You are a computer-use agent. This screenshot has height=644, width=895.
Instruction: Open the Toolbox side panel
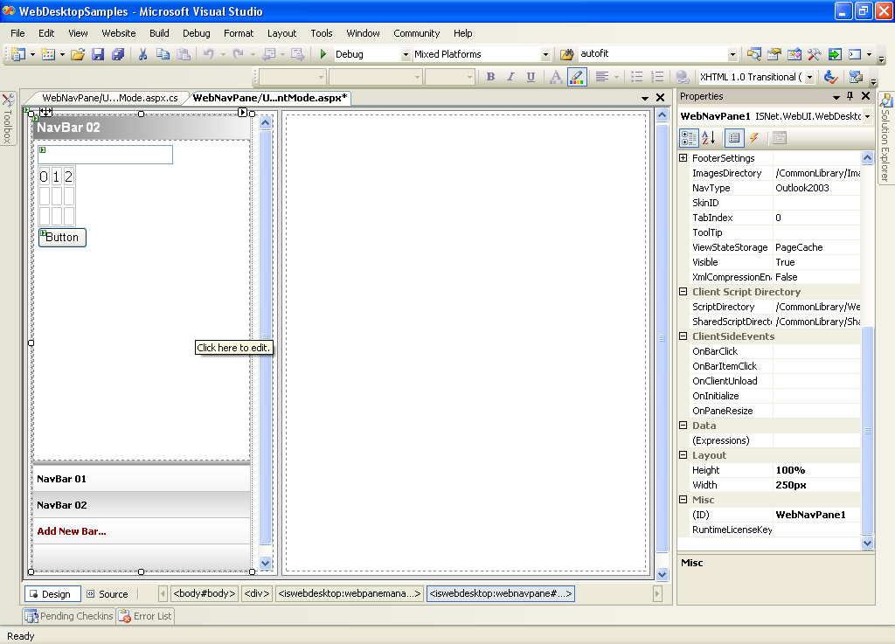pyautogui.click(x=8, y=119)
